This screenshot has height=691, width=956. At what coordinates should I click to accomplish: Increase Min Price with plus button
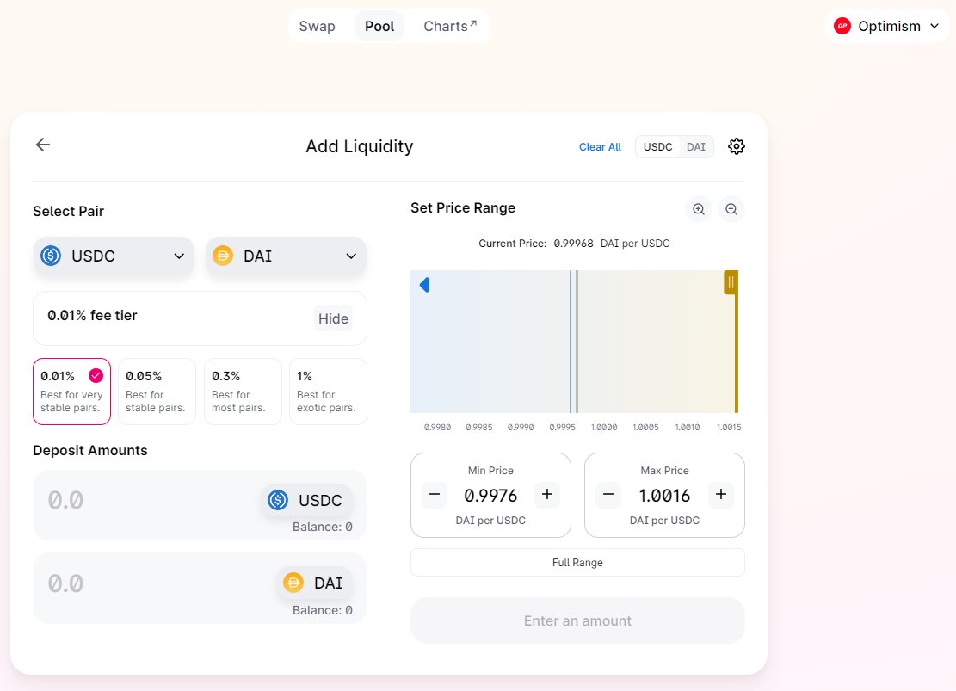point(547,495)
